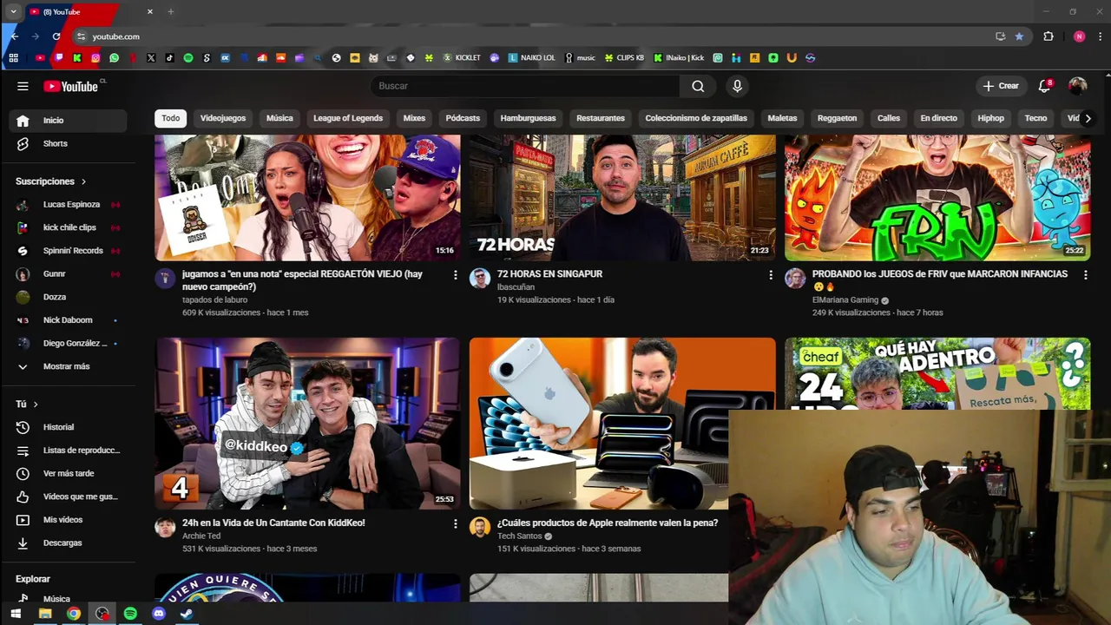Open the CLIPS KB bookmark

pos(625,58)
